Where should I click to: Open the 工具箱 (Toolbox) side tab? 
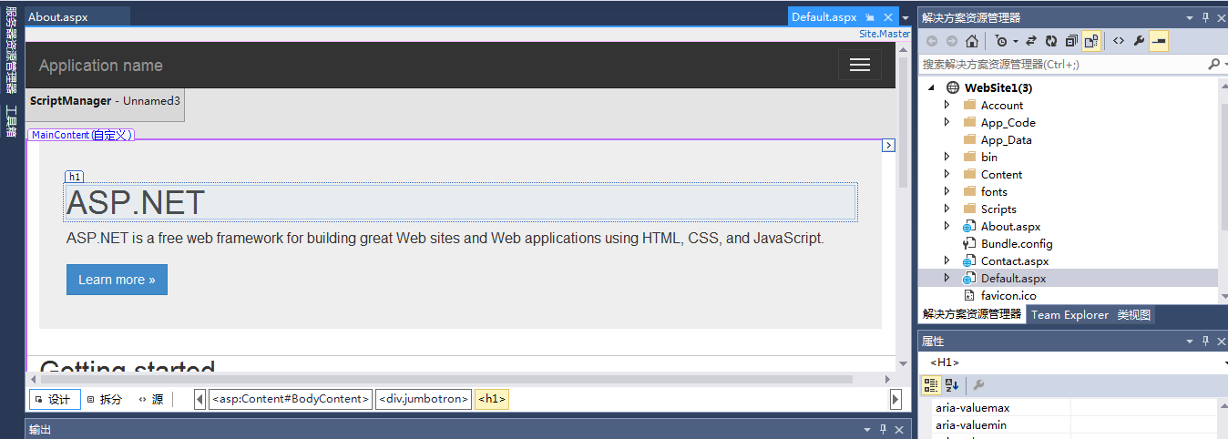tap(11, 121)
